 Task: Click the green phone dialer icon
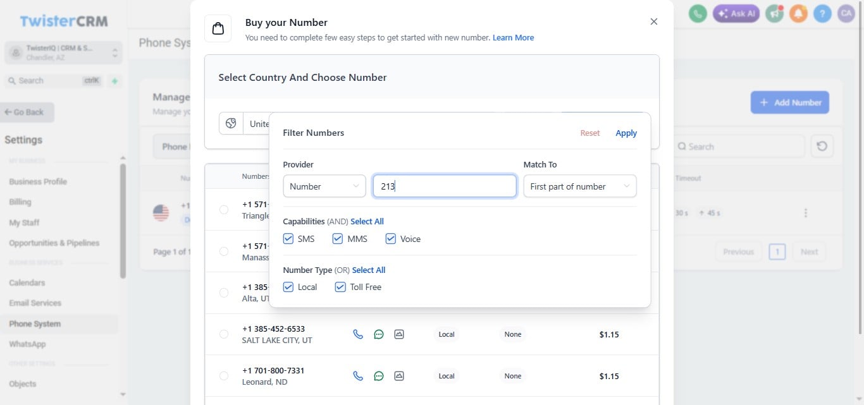[x=698, y=13]
